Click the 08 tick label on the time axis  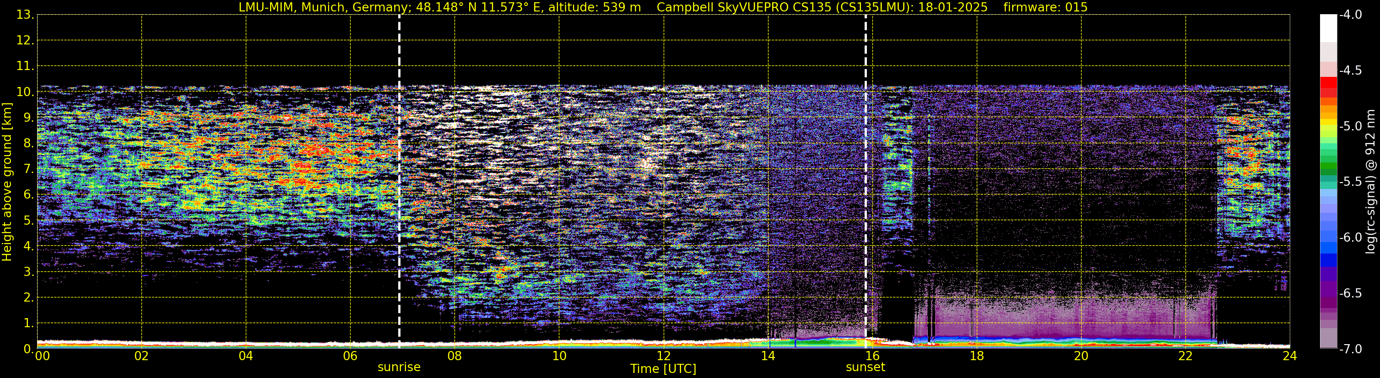click(x=455, y=356)
